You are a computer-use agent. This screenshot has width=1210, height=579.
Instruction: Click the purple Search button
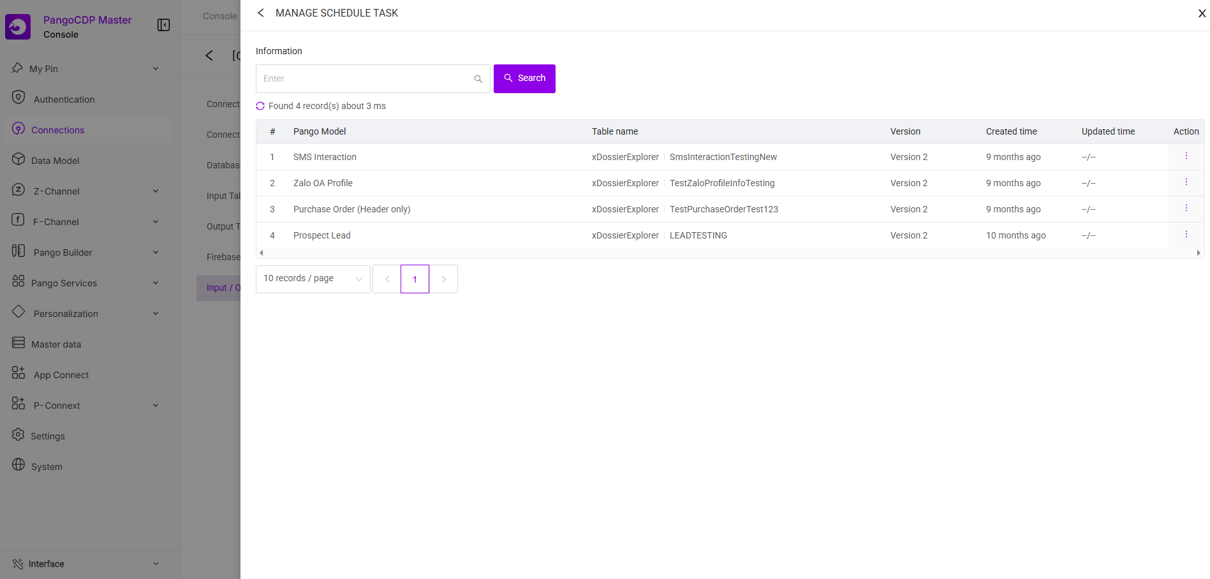[x=524, y=78]
